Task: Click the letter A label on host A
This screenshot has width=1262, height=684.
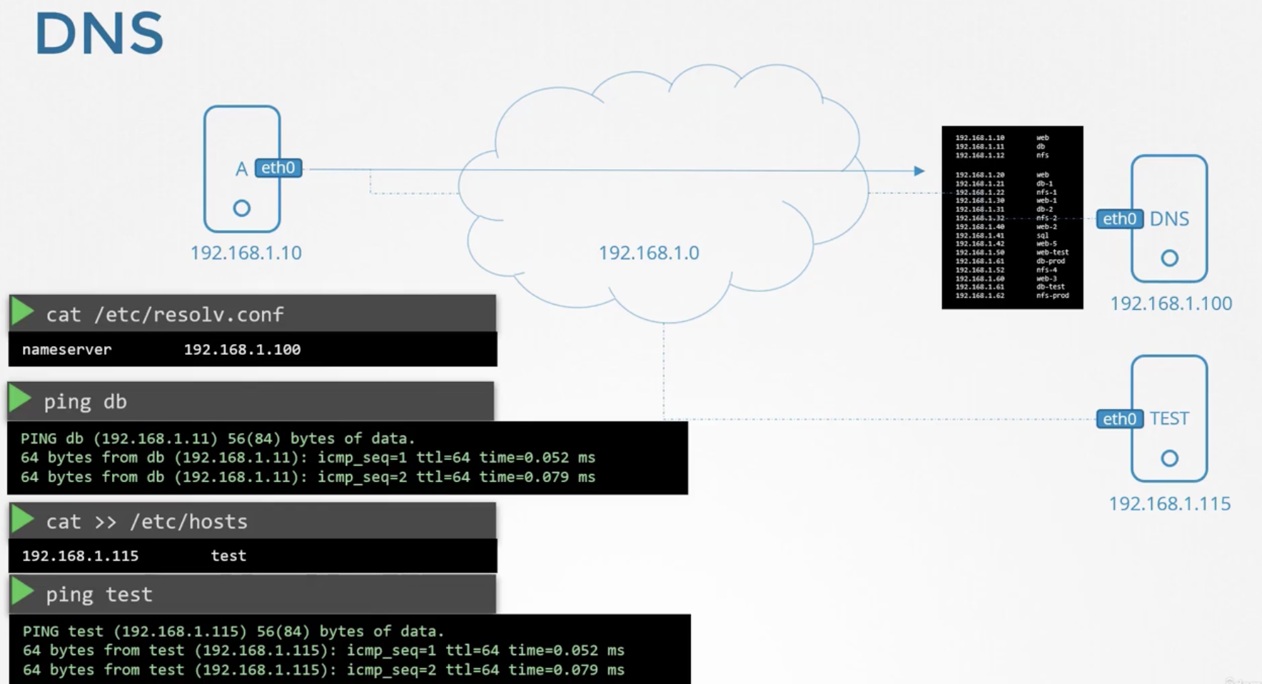Action: click(242, 169)
